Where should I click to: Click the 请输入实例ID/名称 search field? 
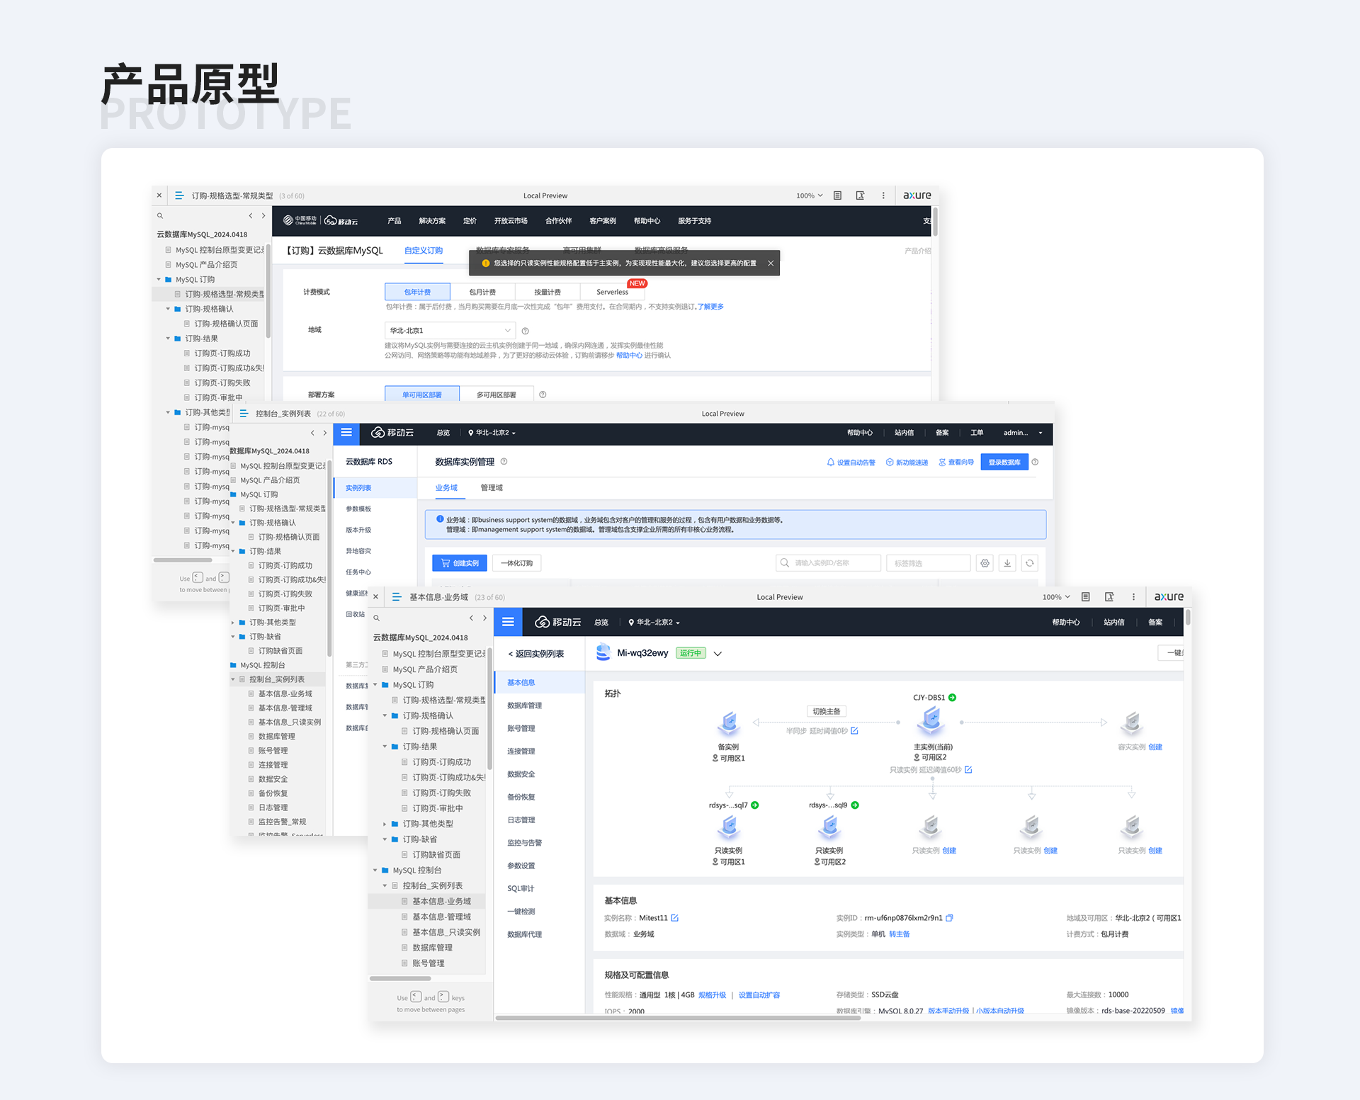coord(829,563)
